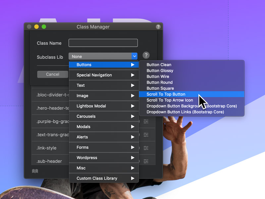This screenshot has width=265, height=199.
Task: Open settings sliders icon for .sub-header class
Action: pos(146,161)
